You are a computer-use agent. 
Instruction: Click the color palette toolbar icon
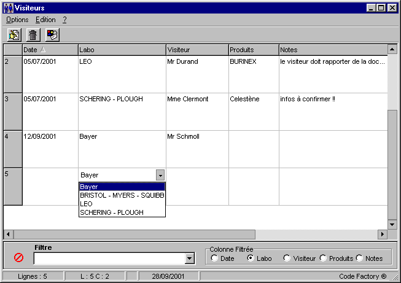[x=52, y=35]
